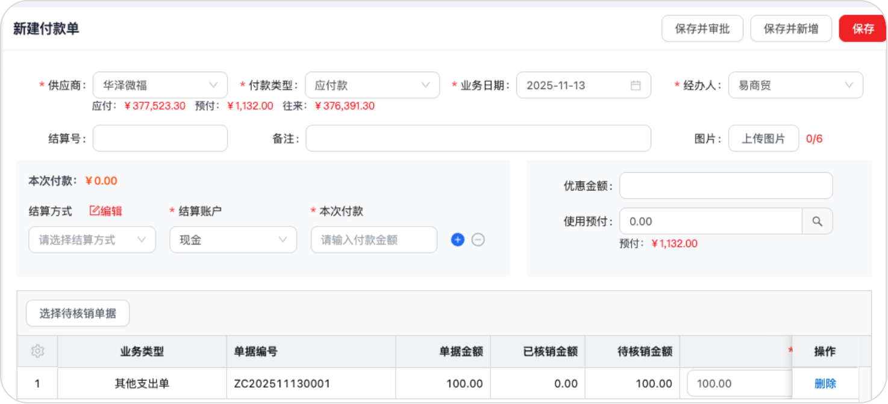Click the 删除 link in row 1
The width and height of the screenshot is (888, 404).
coord(825,384)
